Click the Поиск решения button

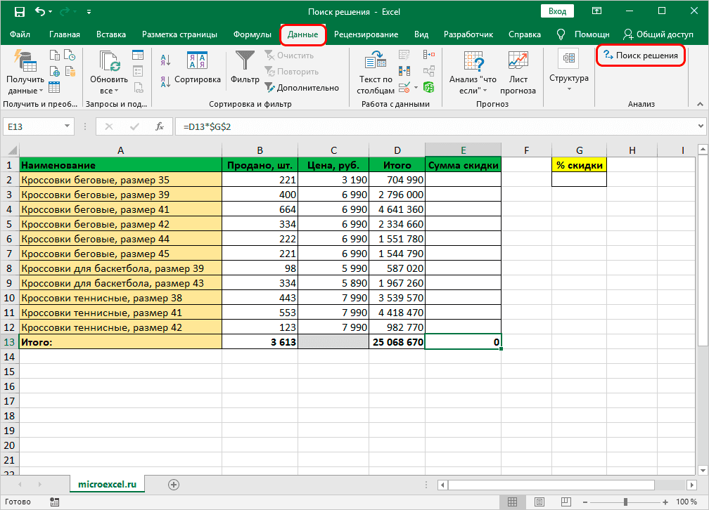coord(641,55)
